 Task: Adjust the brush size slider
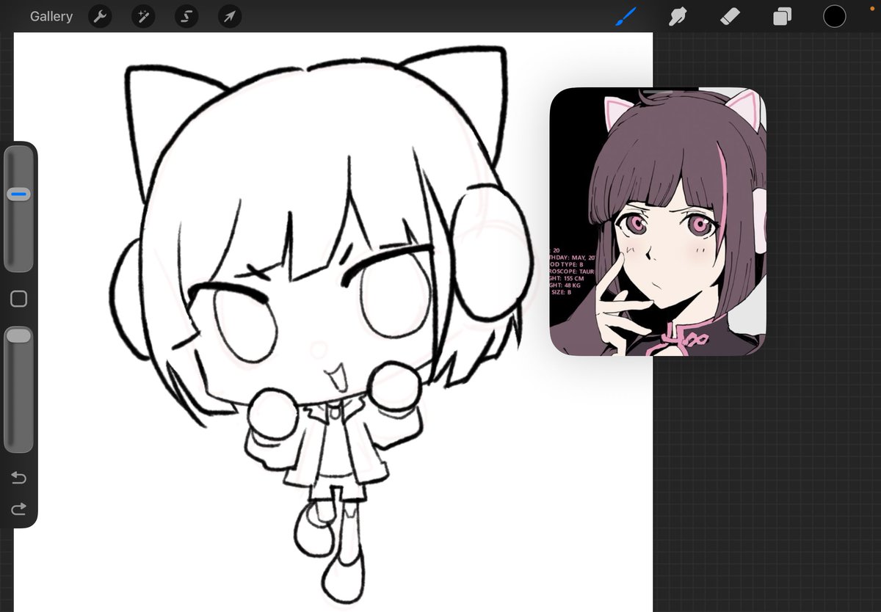coord(19,209)
